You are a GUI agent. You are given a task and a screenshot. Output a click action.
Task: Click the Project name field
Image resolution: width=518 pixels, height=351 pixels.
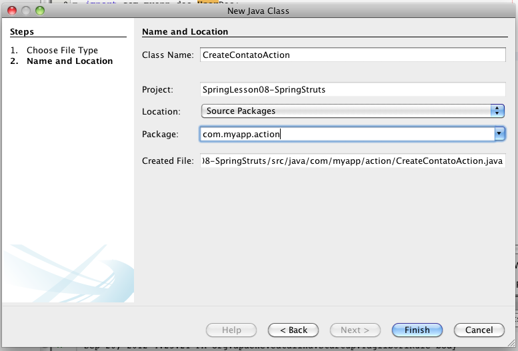[353, 89]
